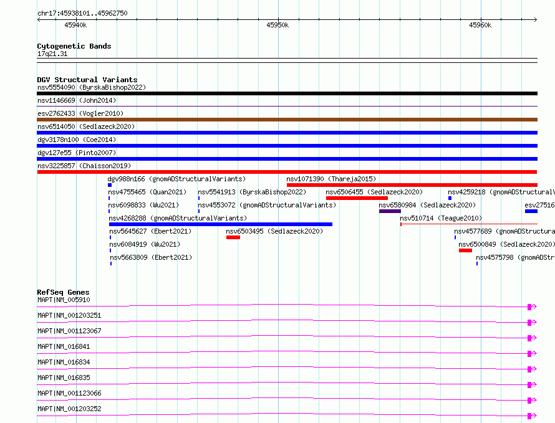Open nsv510714 (Teague2010) label
The image size is (555, 423).
(x=441, y=218)
